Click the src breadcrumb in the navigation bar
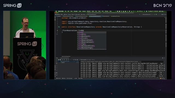 point(62,14)
